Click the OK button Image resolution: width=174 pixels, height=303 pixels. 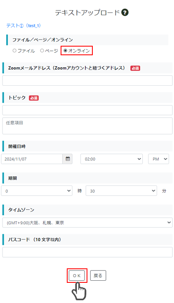(x=77, y=275)
